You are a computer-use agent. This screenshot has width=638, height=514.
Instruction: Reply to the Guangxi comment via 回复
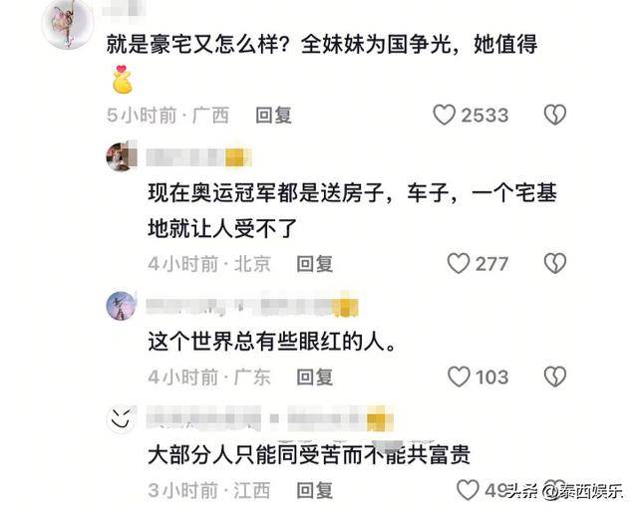click(x=273, y=116)
